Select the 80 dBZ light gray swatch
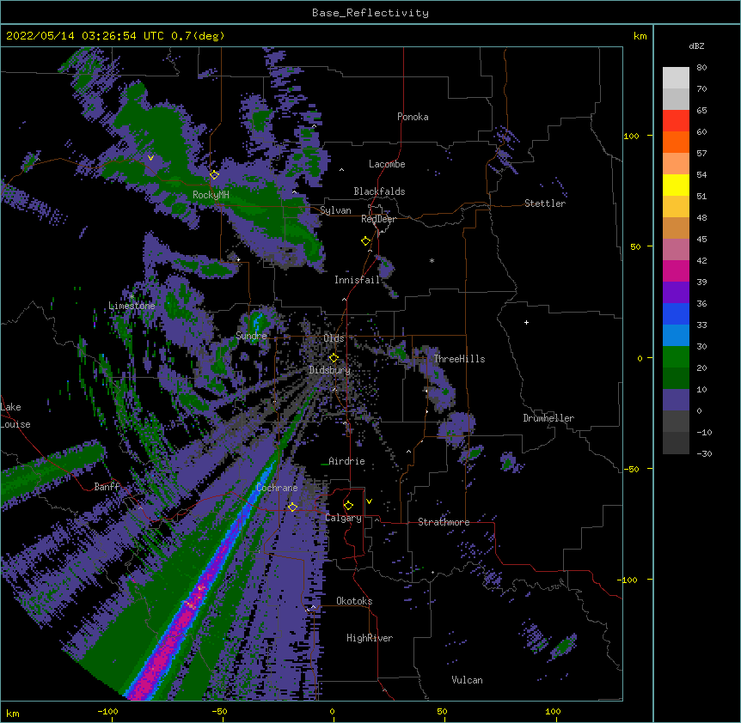Screen dimensions: 741x723 pos(676,78)
